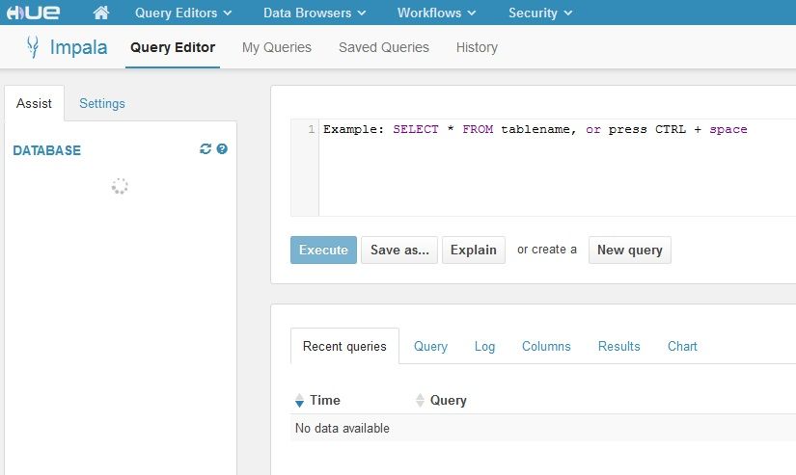Image resolution: width=796 pixels, height=475 pixels.
Task: Open the Query Editors dropdown menu
Action: (x=183, y=13)
